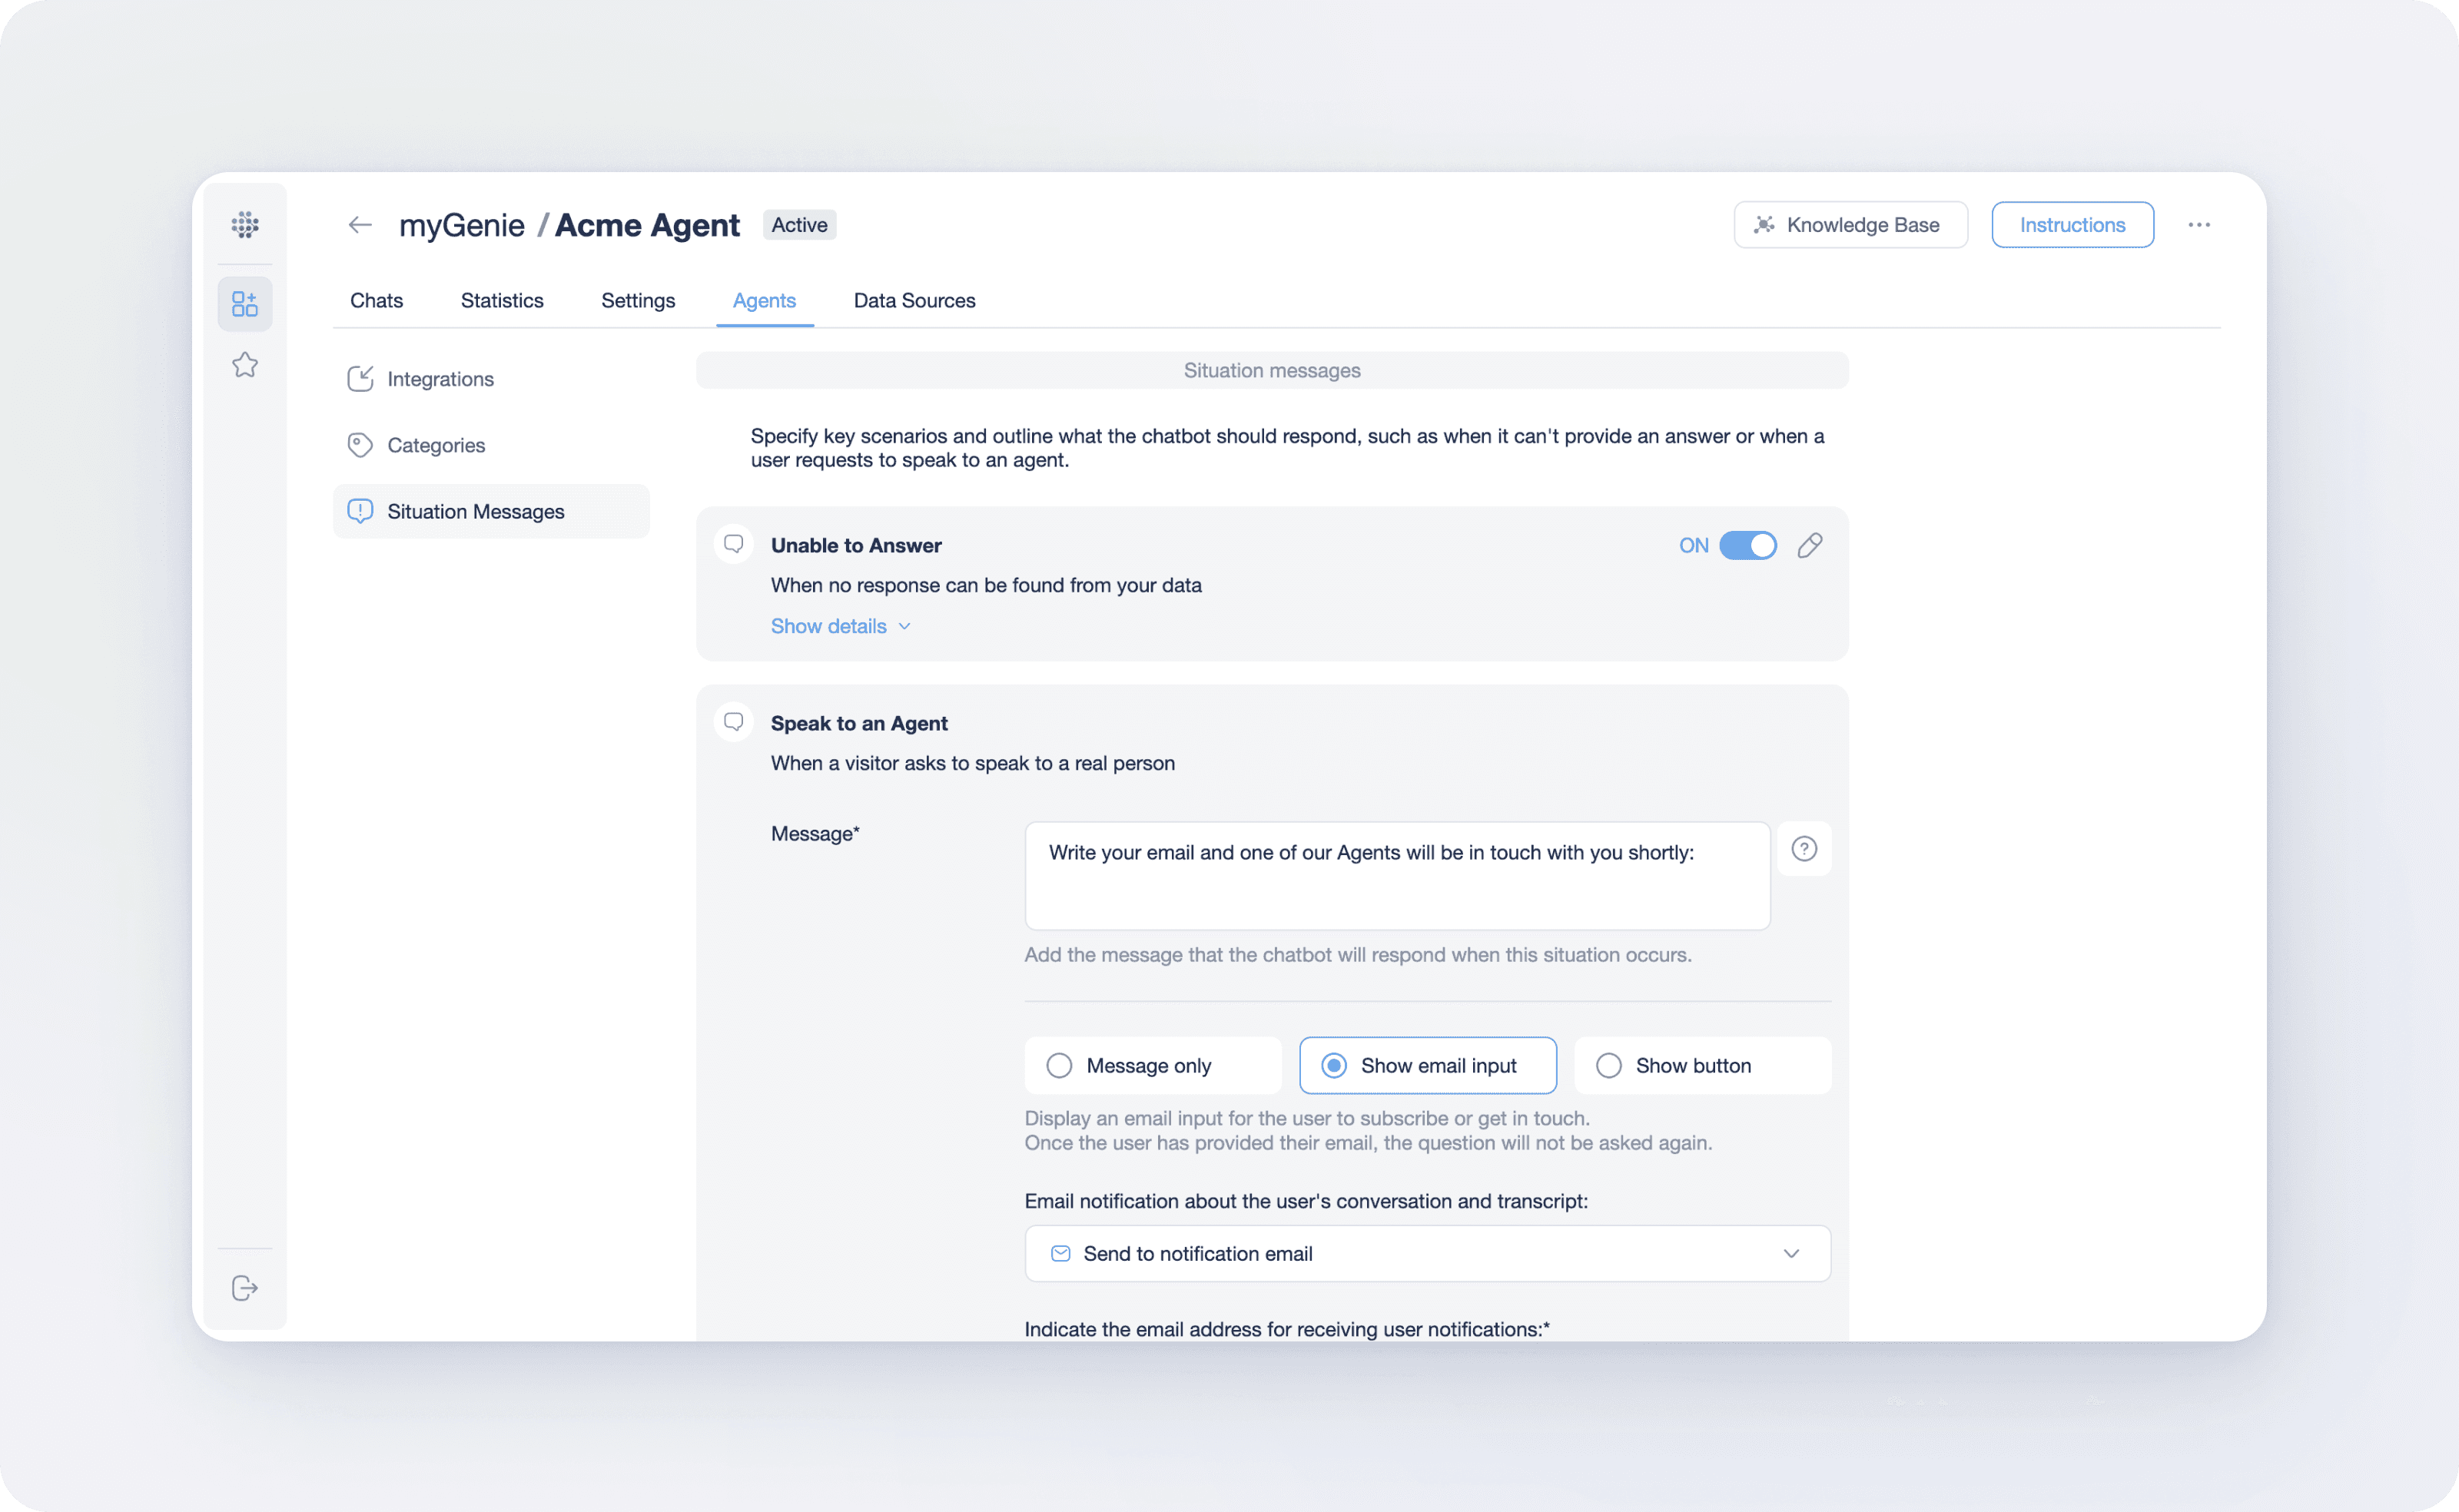Select the Show email input radio button

(x=1333, y=1066)
